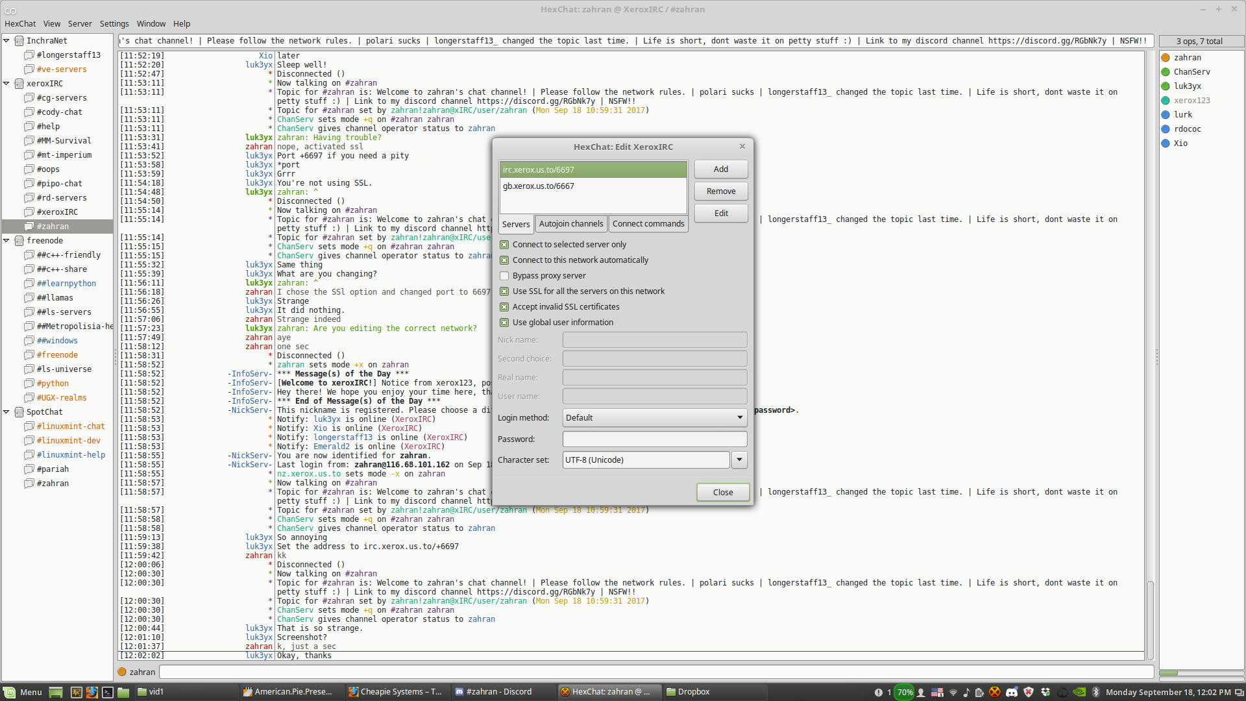Launch Firefox from the panel launcher
The image size is (1246, 701).
[x=92, y=692]
